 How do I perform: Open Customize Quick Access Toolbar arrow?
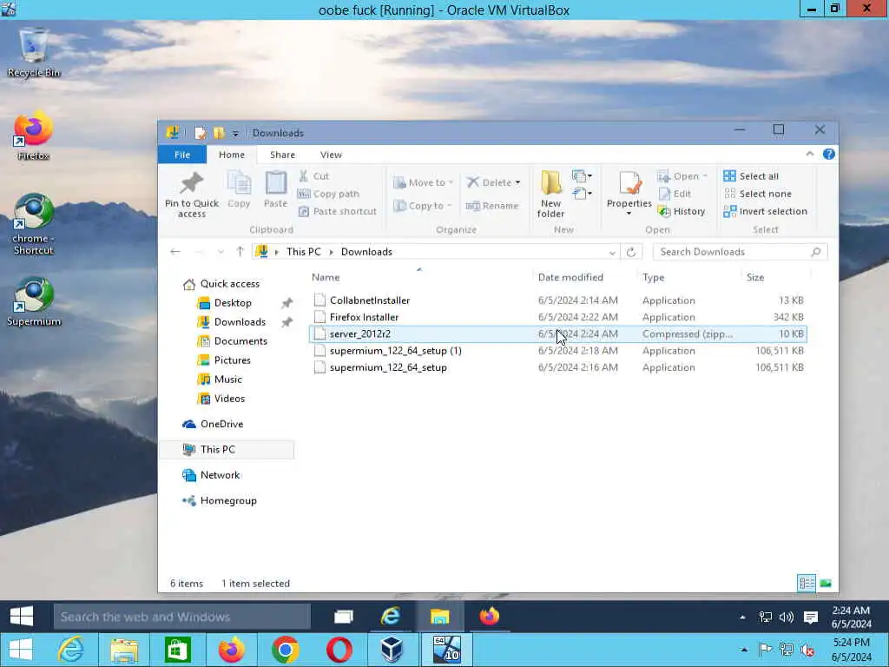[x=234, y=133]
